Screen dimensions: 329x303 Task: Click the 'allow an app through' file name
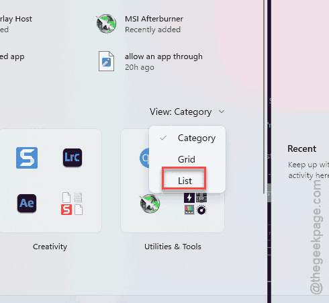pos(164,56)
